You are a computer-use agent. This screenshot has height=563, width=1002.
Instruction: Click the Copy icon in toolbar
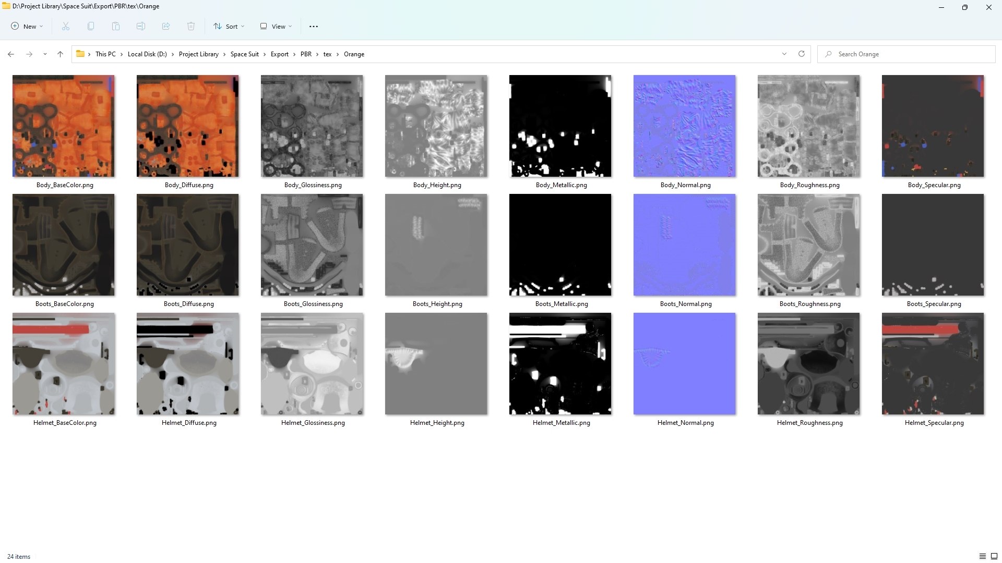pyautogui.click(x=91, y=26)
